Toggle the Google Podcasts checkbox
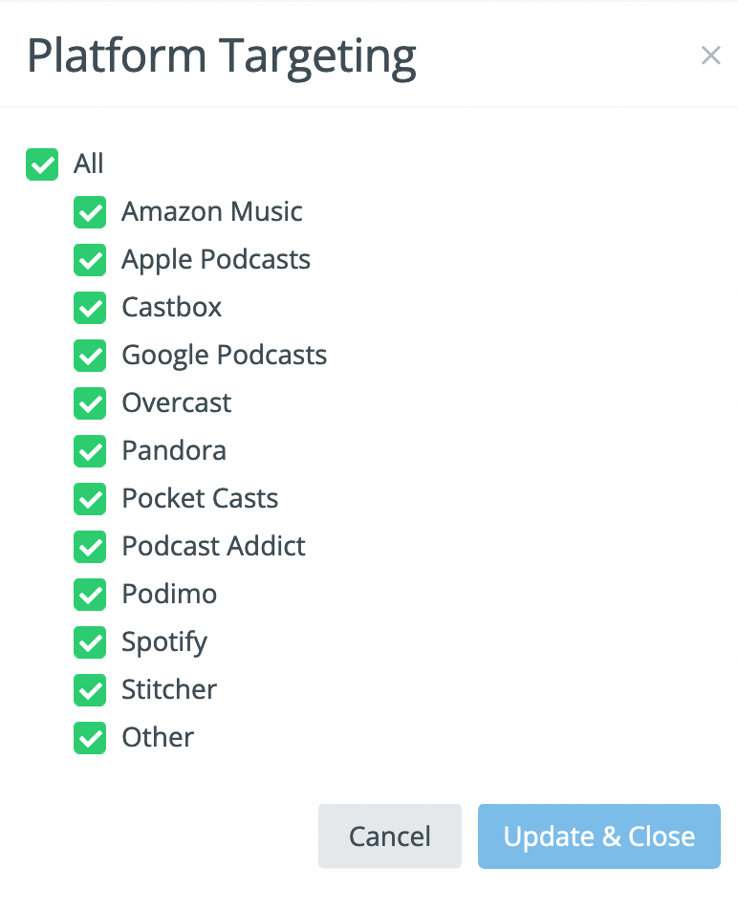 click(90, 355)
